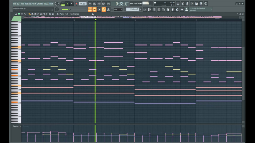The height and width of the screenshot is (143, 255).
Task: Toggle the orange link multi-controller button
Action: point(104,10)
